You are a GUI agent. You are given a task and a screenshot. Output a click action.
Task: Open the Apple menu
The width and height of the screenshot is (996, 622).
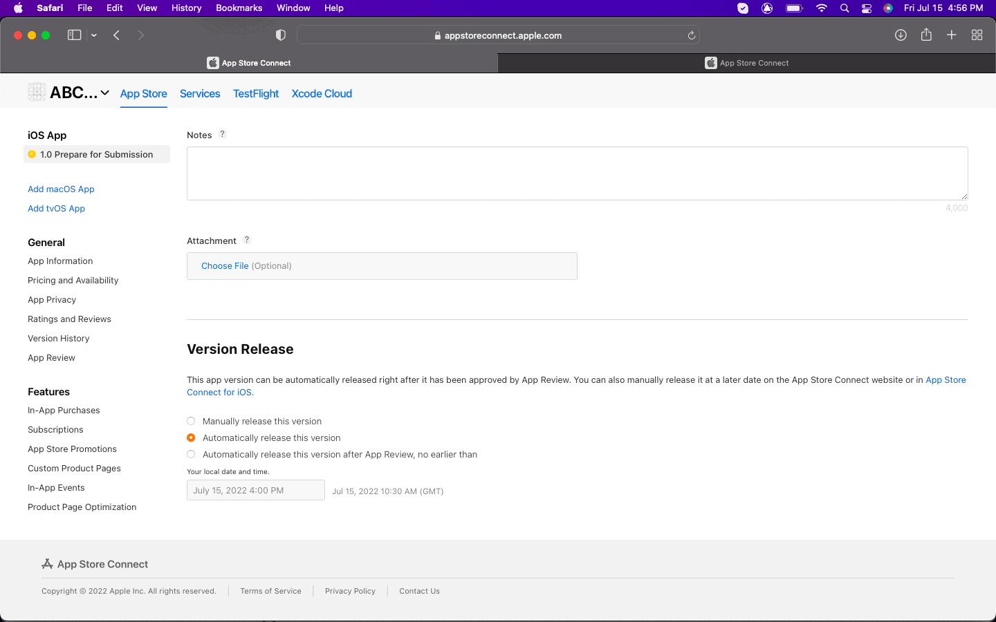click(x=19, y=8)
